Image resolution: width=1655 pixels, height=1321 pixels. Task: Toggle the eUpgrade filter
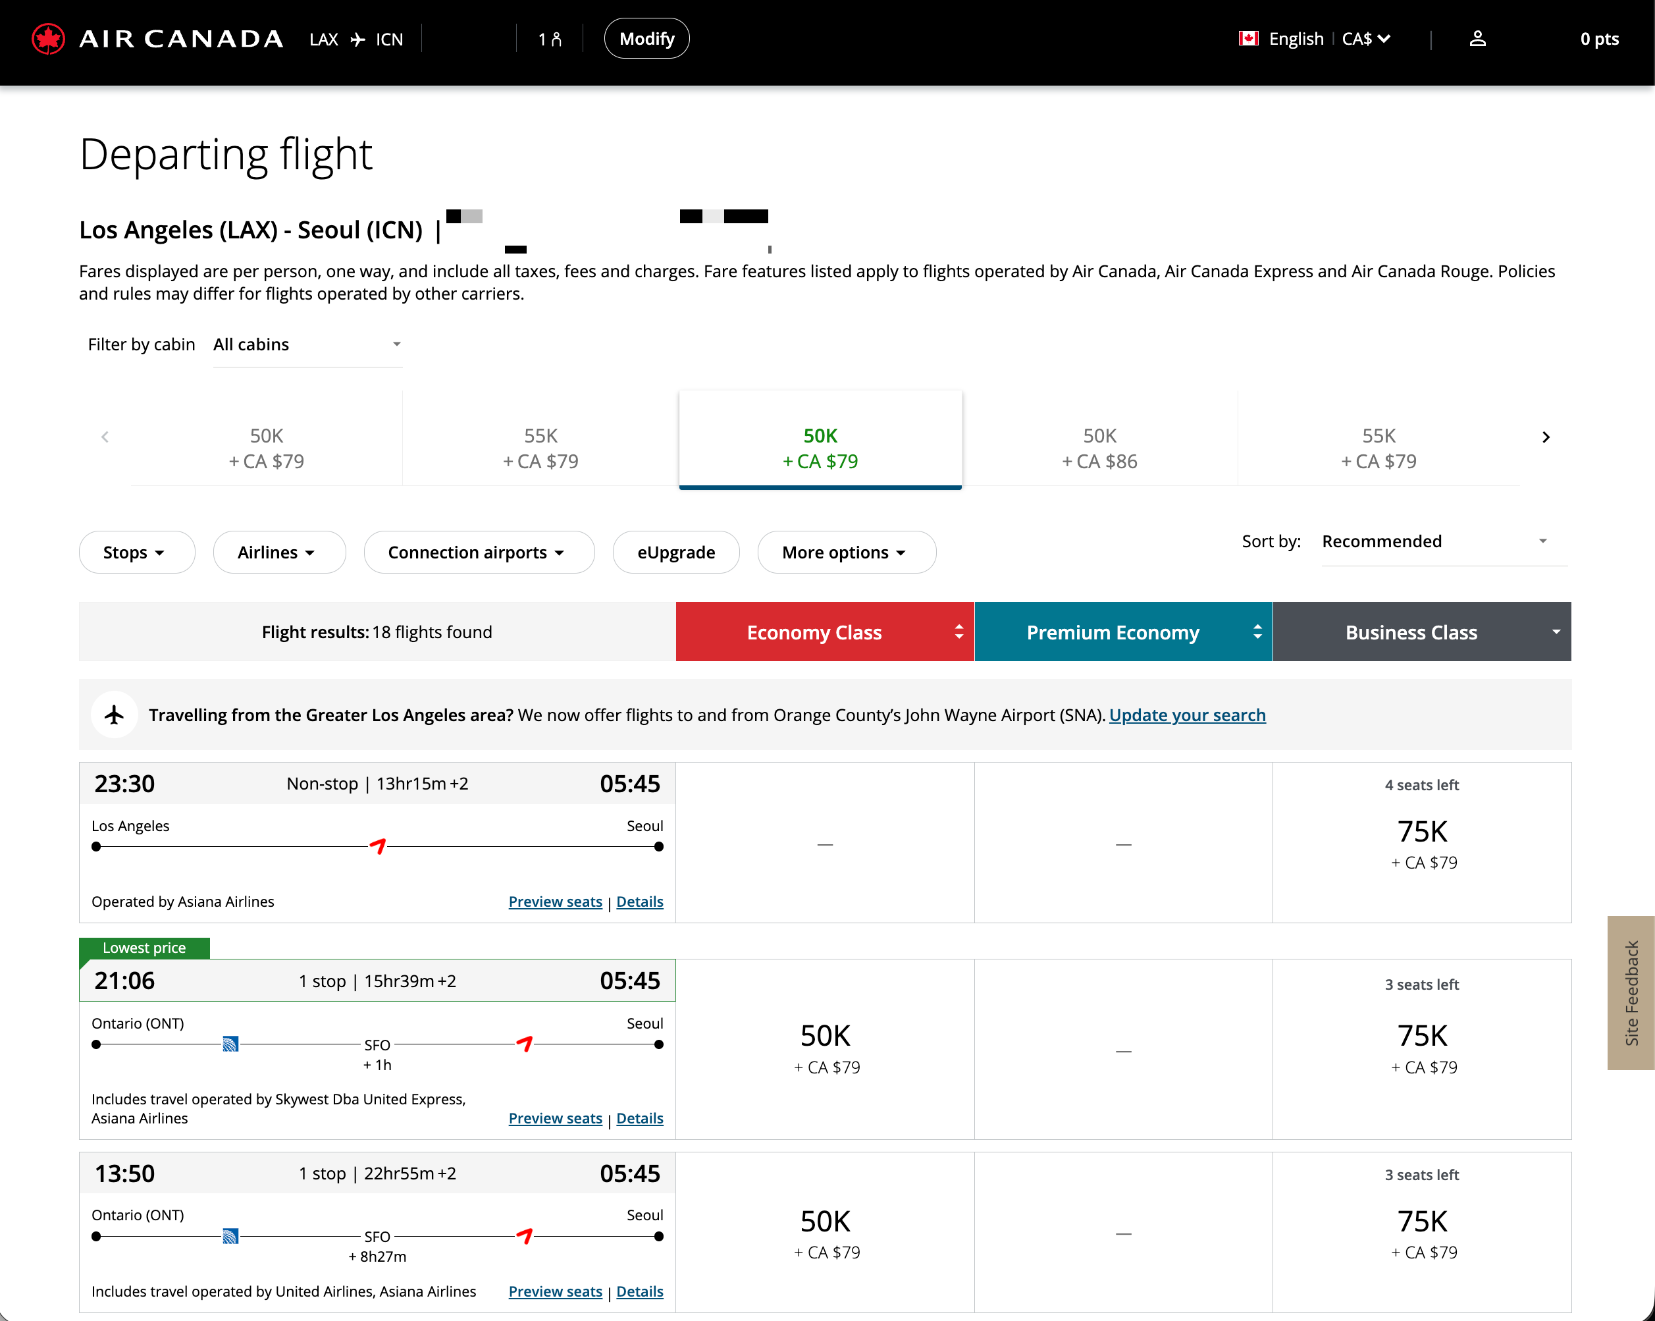click(x=675, y=553)
